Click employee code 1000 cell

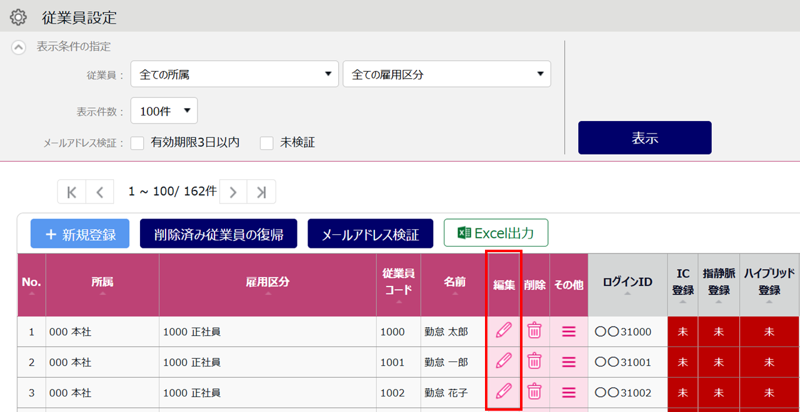pyautogui.click(x=399, y=331)
